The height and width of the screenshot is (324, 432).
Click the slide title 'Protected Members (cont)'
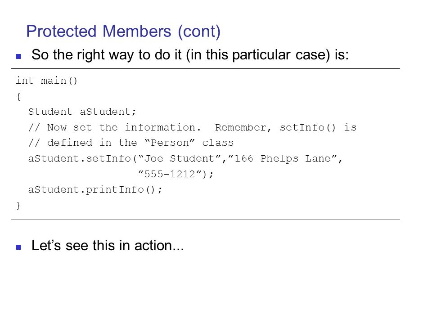[123, 31]
